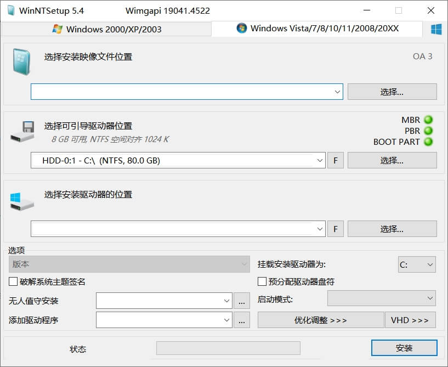Open the 启动模式 dropdown
The image size is (448, 367).
(x=382, y=298)
